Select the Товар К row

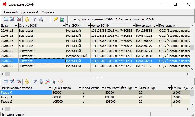coord(95,93)
